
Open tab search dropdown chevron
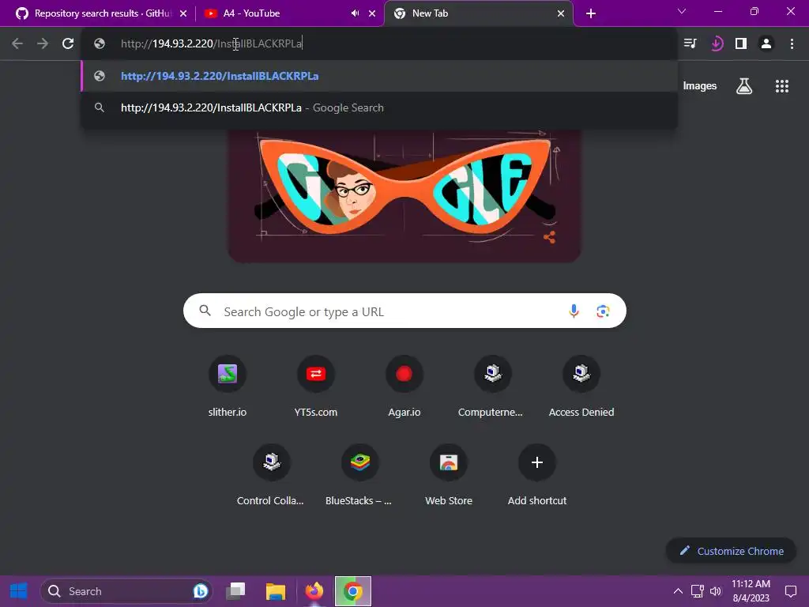[682, 11]
